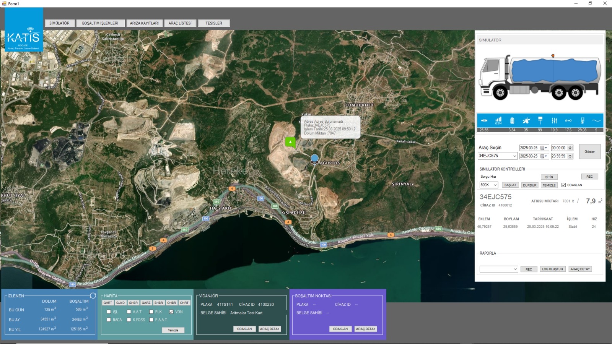Click the KATİS logo
This screenshot has width=612, height=344.
click(24, 30)
